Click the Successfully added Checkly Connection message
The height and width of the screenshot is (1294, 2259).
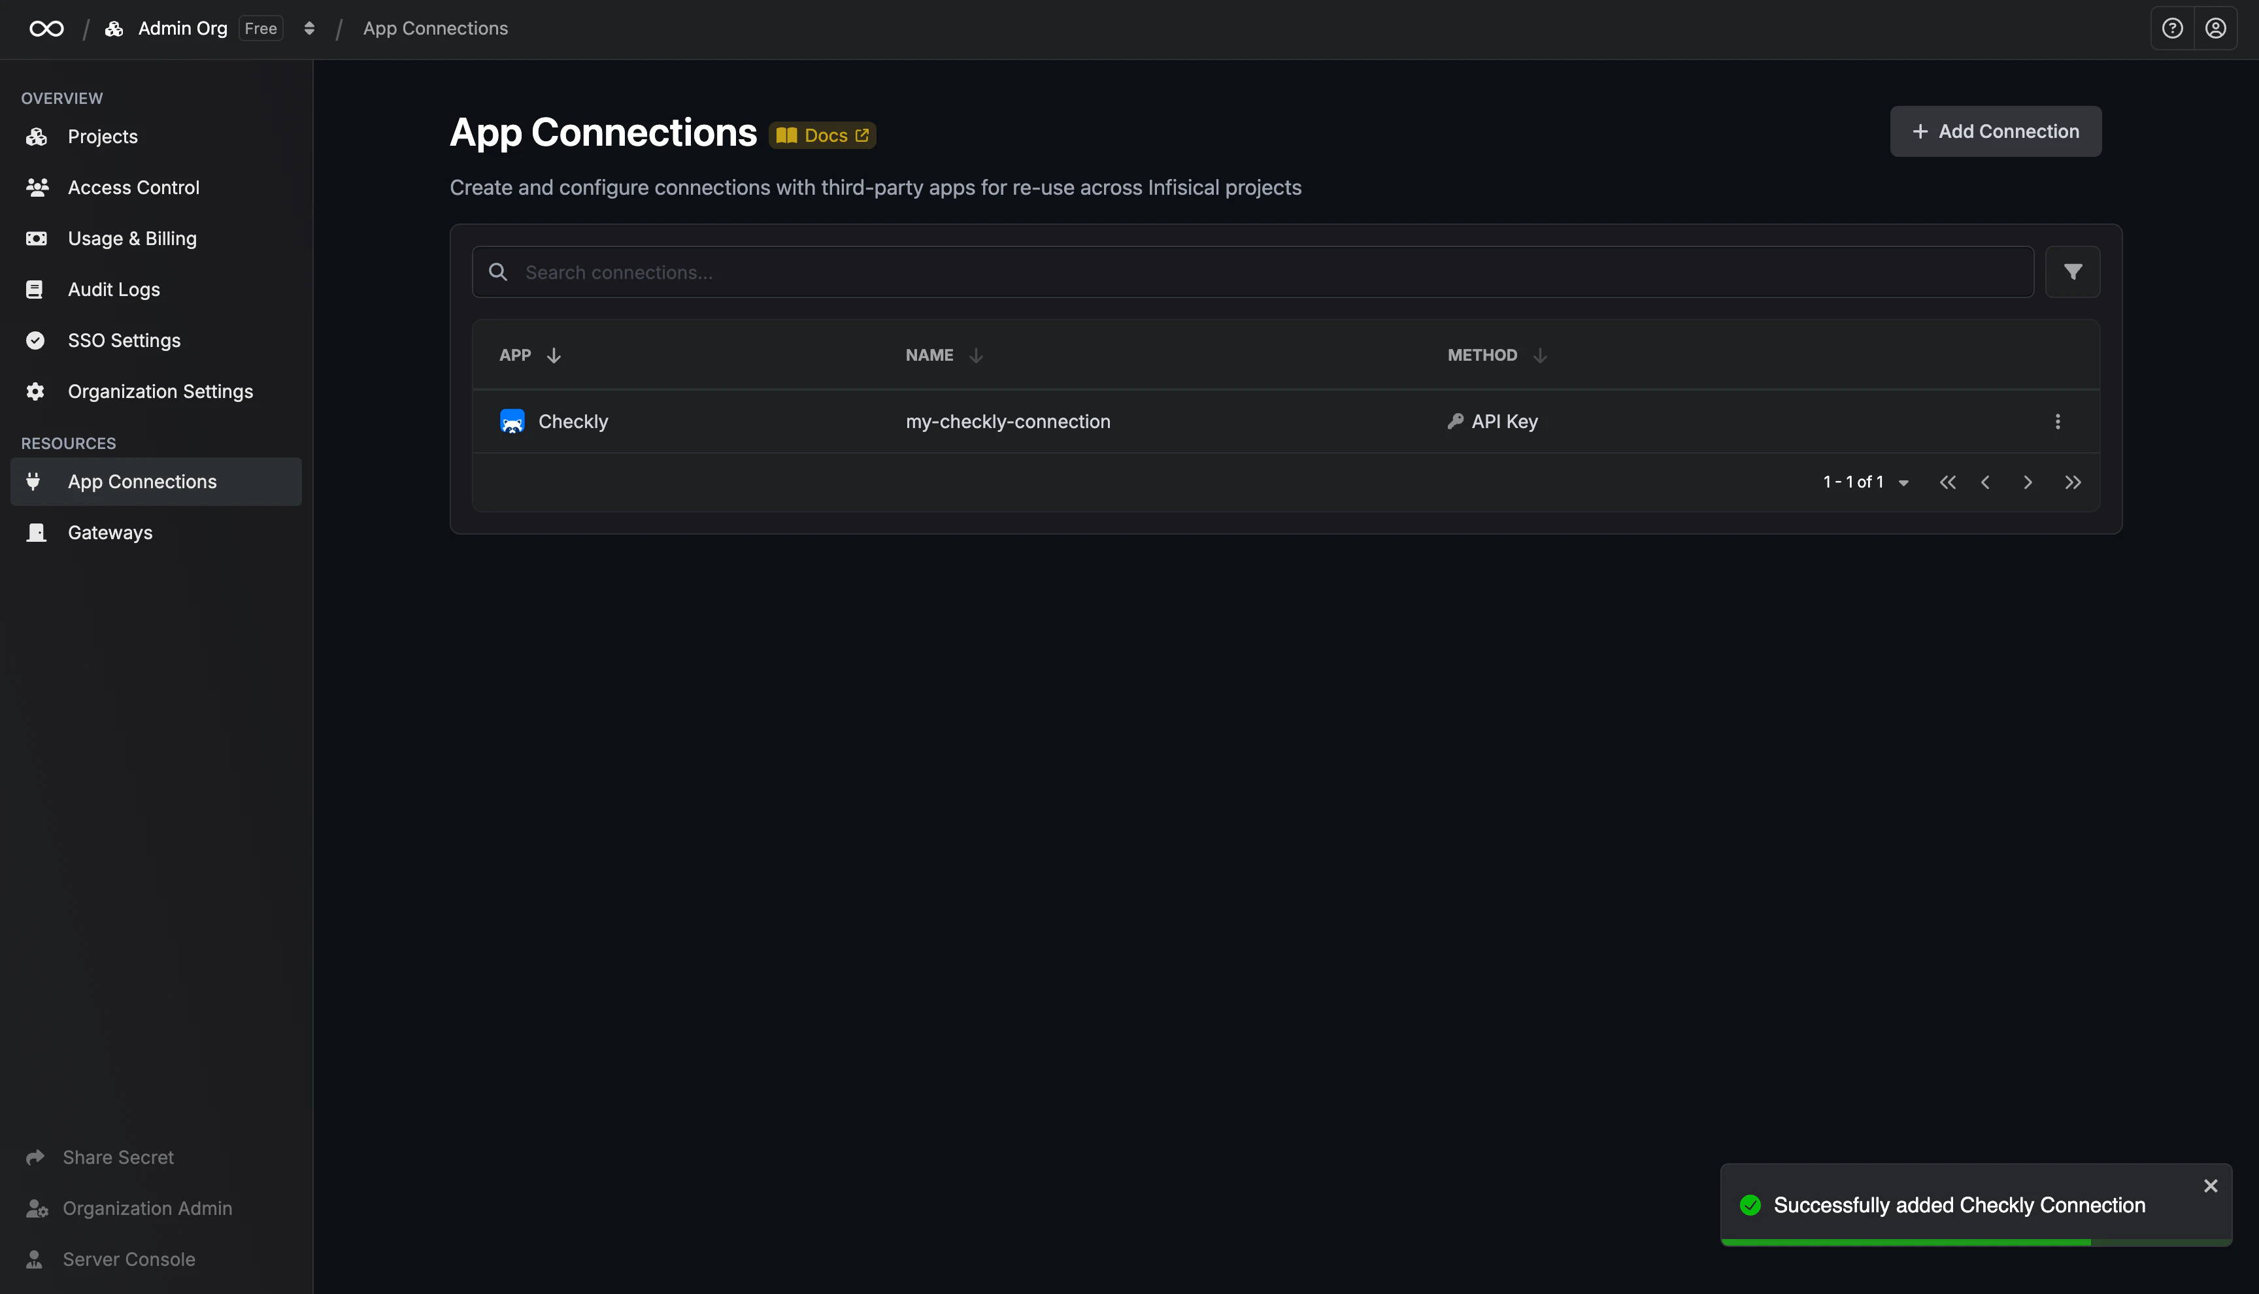[x=1960, y=1205]
